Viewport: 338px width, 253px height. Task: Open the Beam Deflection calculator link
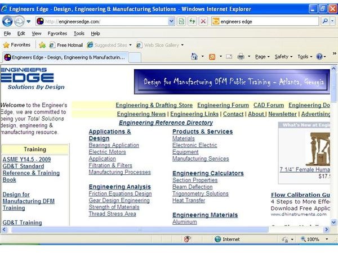click(193, 187)
